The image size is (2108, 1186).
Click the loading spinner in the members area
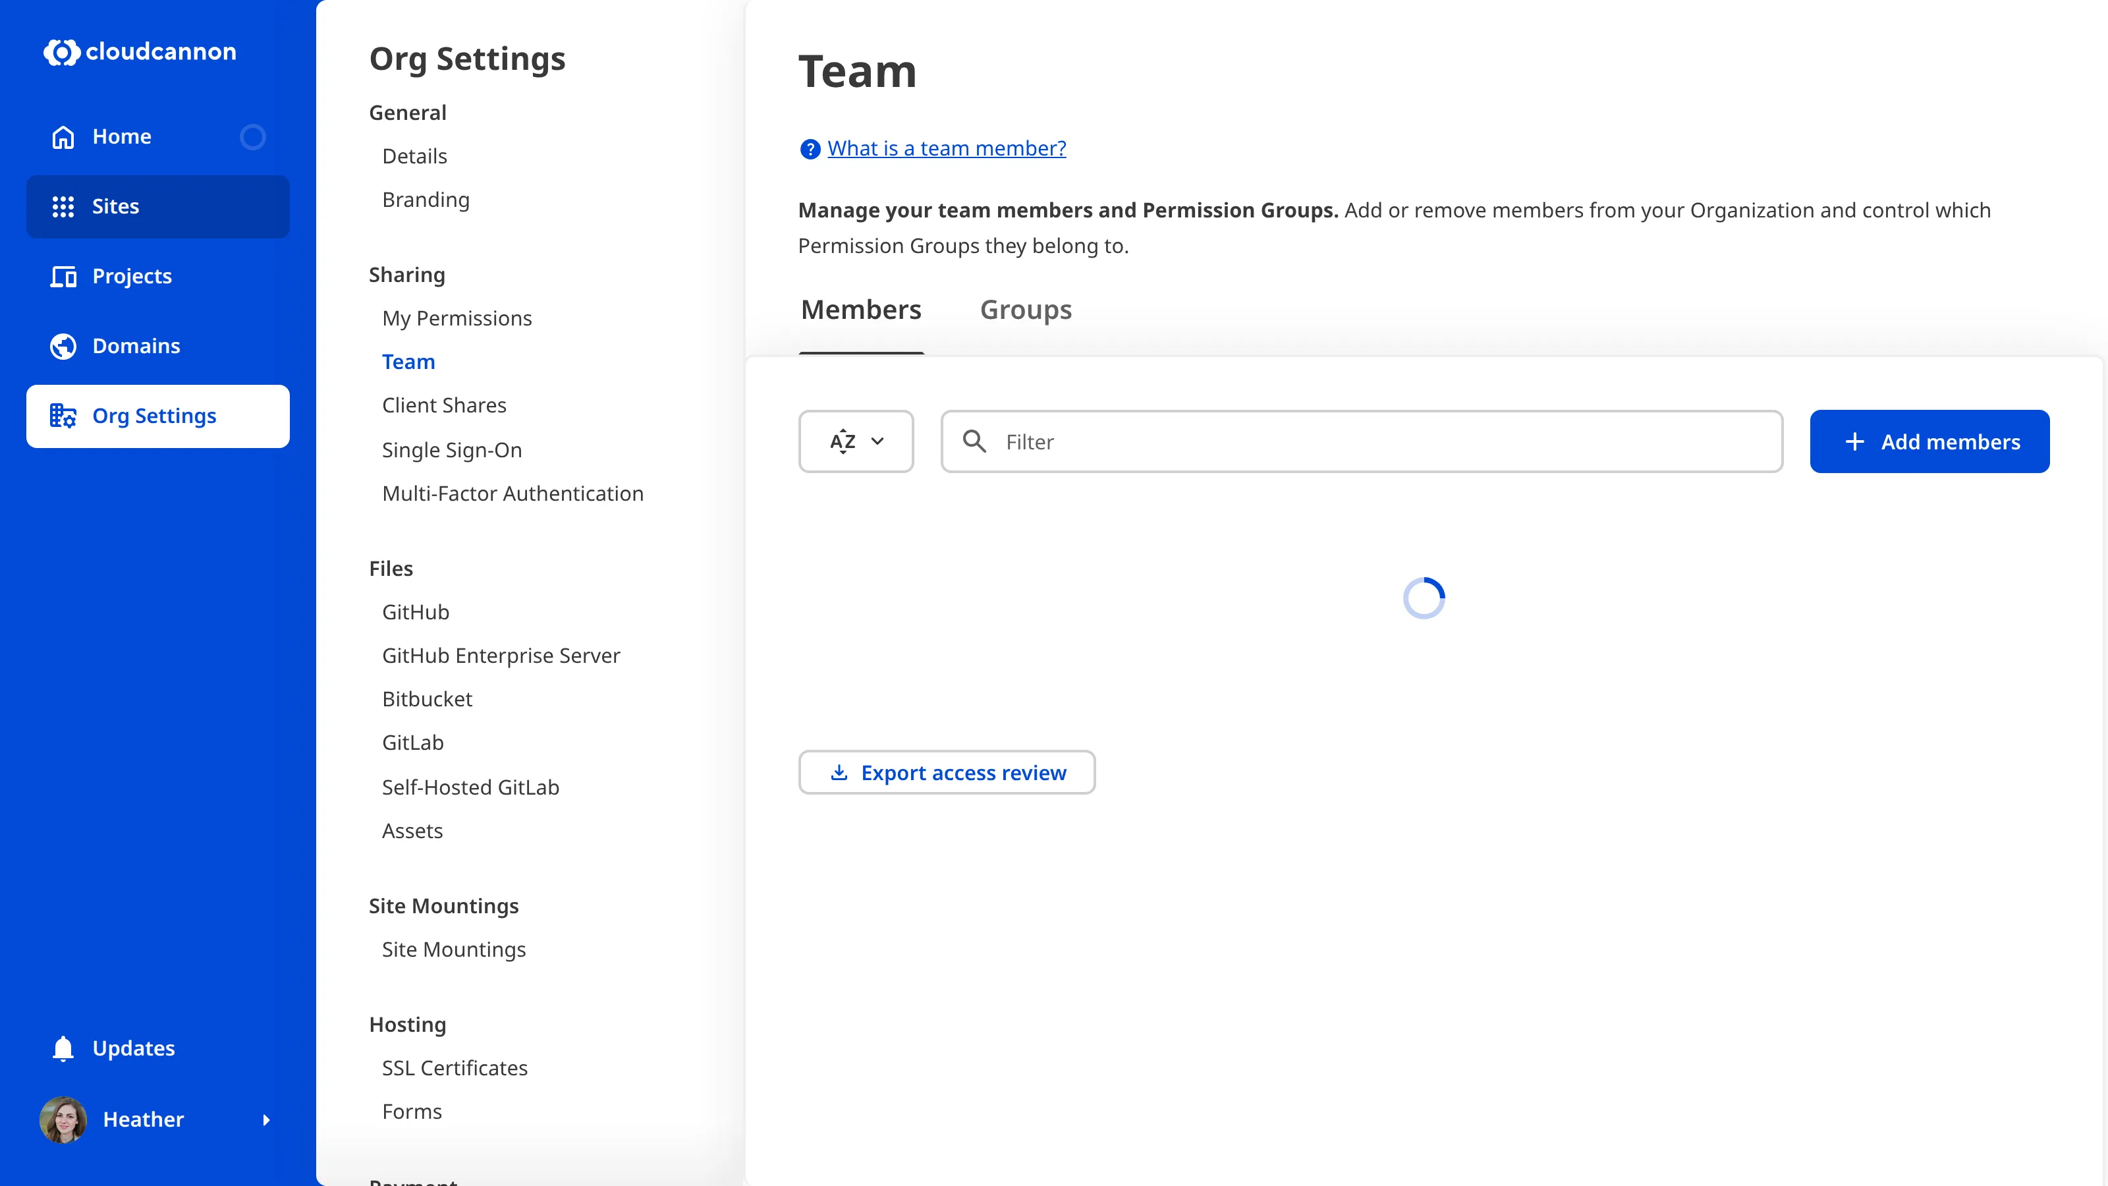(x=1424, y=598)
